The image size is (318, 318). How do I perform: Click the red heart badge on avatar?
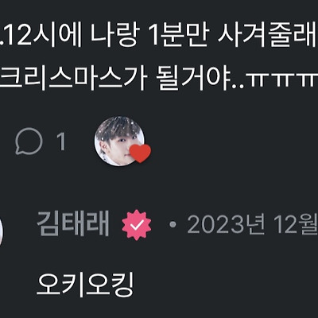pos(141,153)
